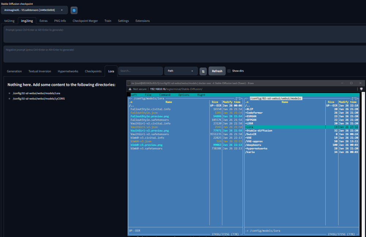
Task: Switch to the txt2img tab
Action: pos(10,21)
